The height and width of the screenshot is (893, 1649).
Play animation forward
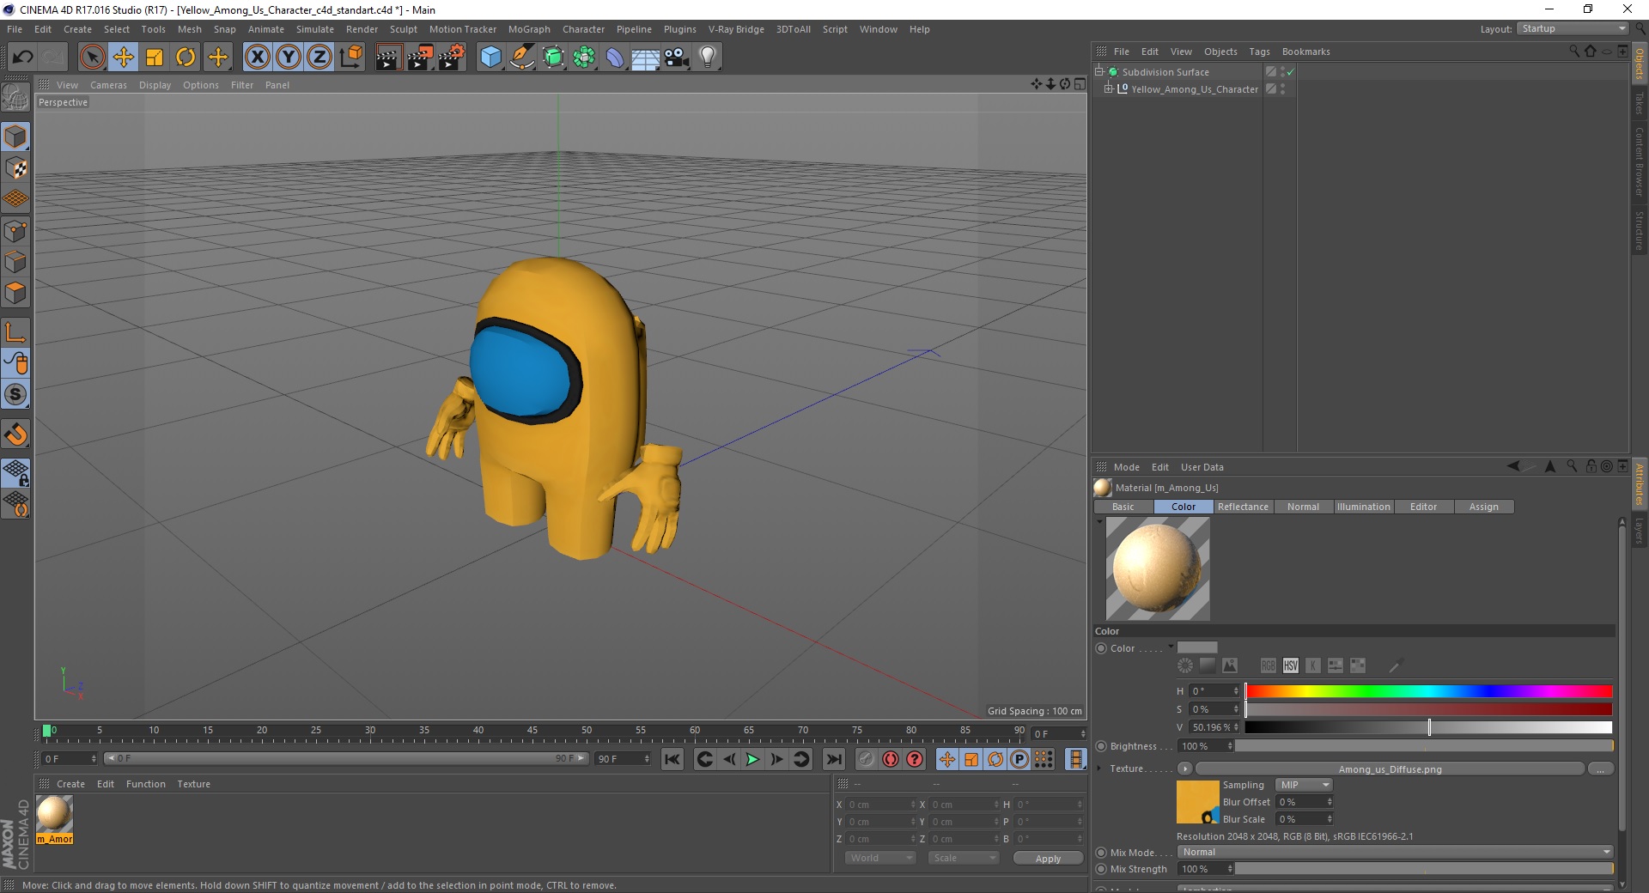[752, 759]
